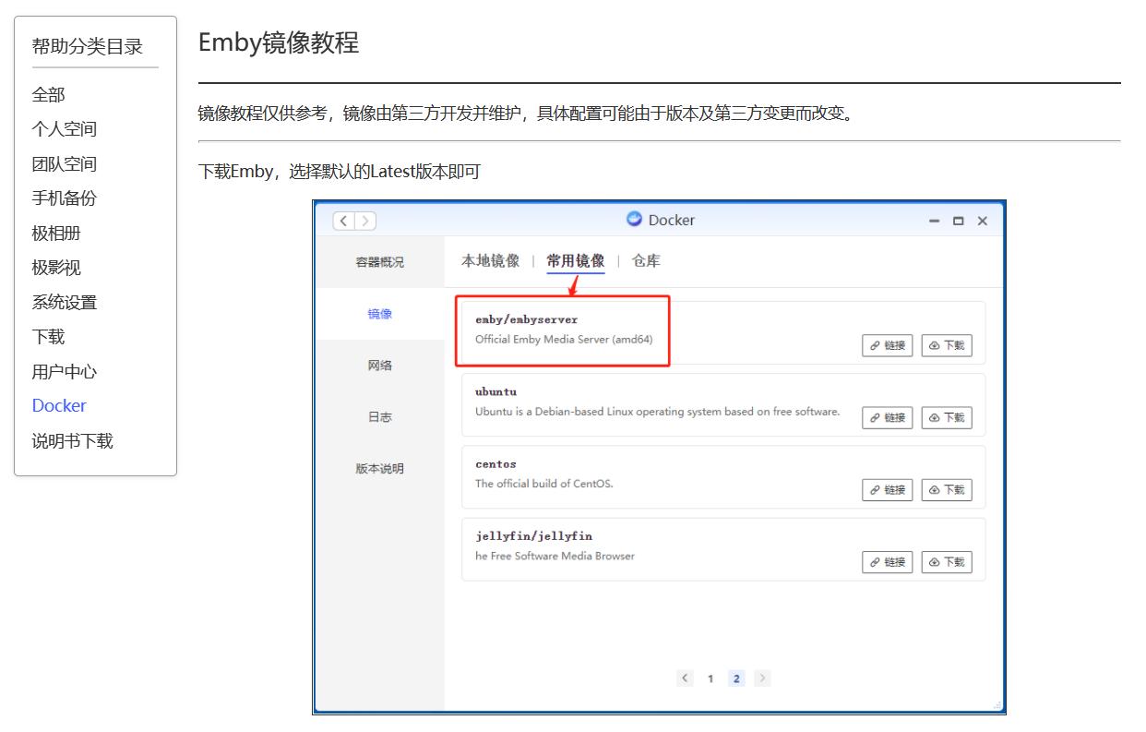1146x732 pixels.
Task: Click the link icon next to ubuntu image
Action: (x=887, y=417)
